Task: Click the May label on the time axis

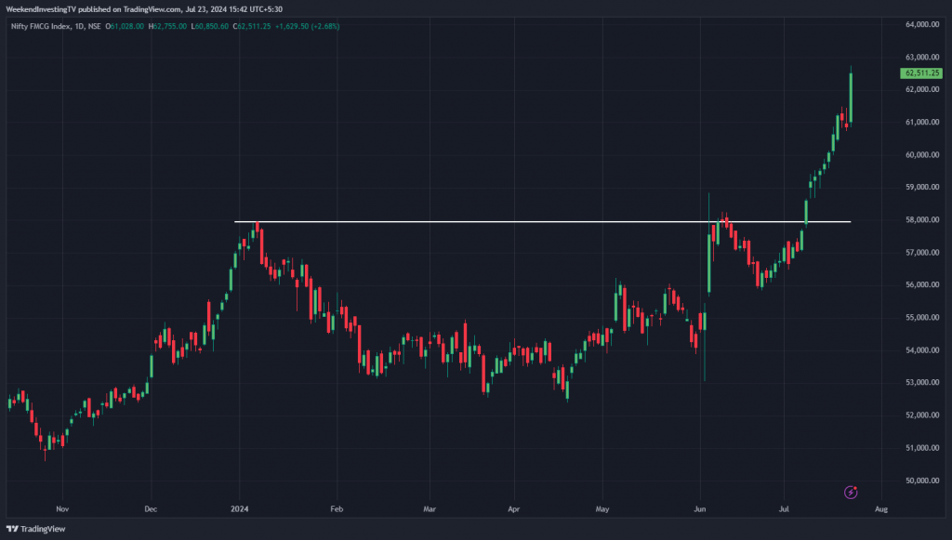Action: coord(602,509)
